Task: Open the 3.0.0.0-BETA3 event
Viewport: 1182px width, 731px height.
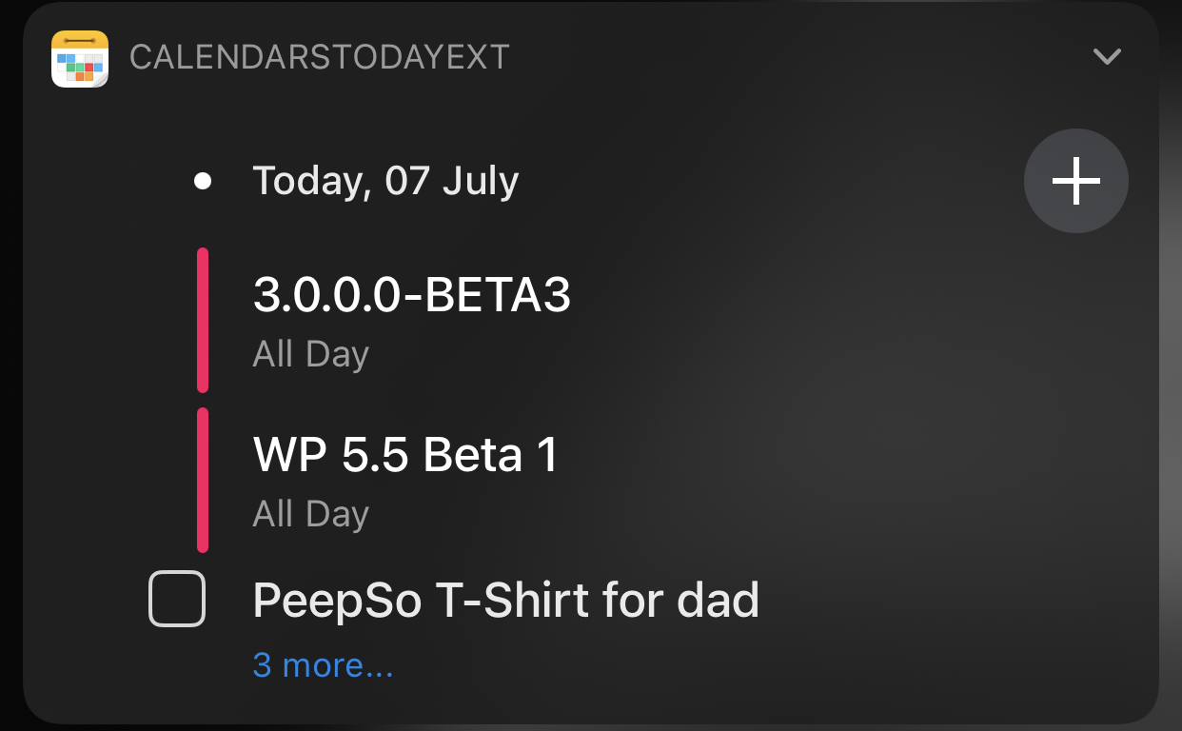Action: pos(411,296)
